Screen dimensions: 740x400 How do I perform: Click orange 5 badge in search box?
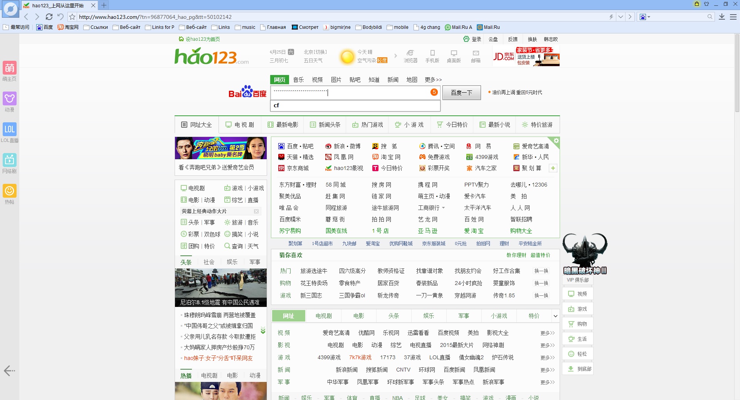(x=434, y=92)
